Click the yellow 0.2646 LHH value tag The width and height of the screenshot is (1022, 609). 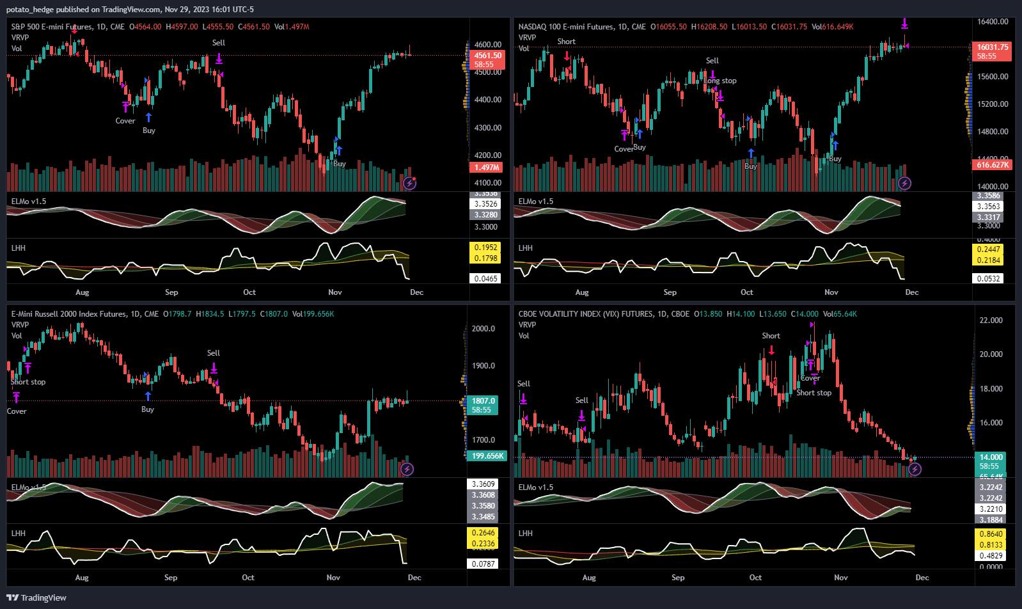pyautogui.click(x=483, y=533)
